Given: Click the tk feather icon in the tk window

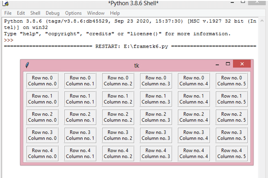Looking at the screenshot, I should 27,65.
